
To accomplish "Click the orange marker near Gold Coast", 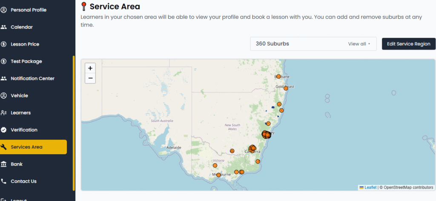I will pyautogui.click(x=286, y=88).
